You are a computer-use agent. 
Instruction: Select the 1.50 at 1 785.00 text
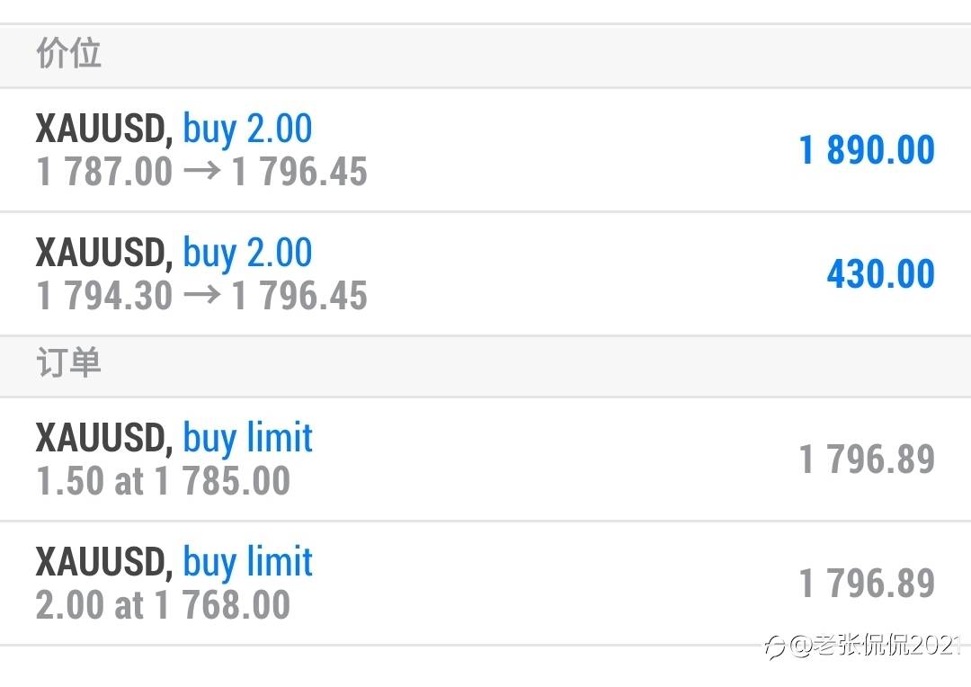[163, 481]
